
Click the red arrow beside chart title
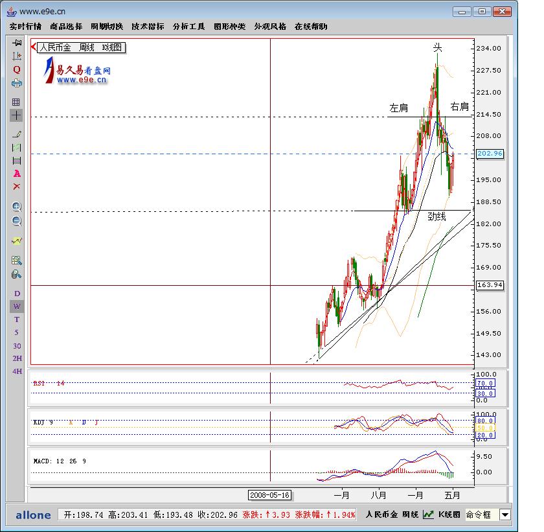33,47
